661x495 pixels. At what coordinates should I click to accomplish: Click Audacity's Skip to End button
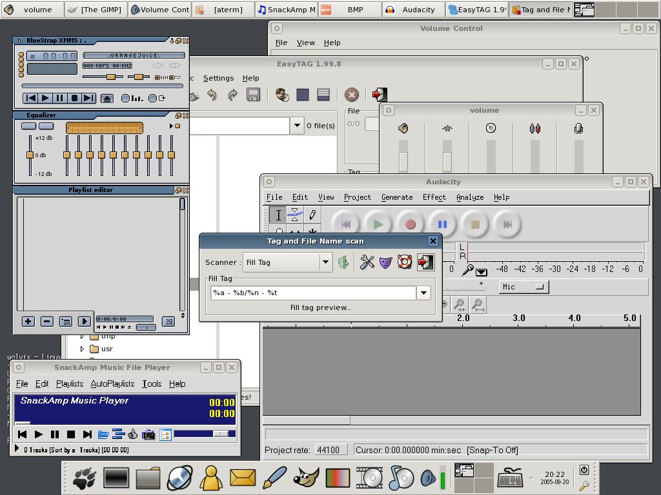pyautogui.click(x=507, y=224)
